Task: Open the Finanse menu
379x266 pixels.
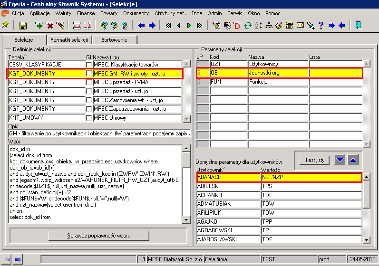Action: pyautogui.click(x=86, y=13)
